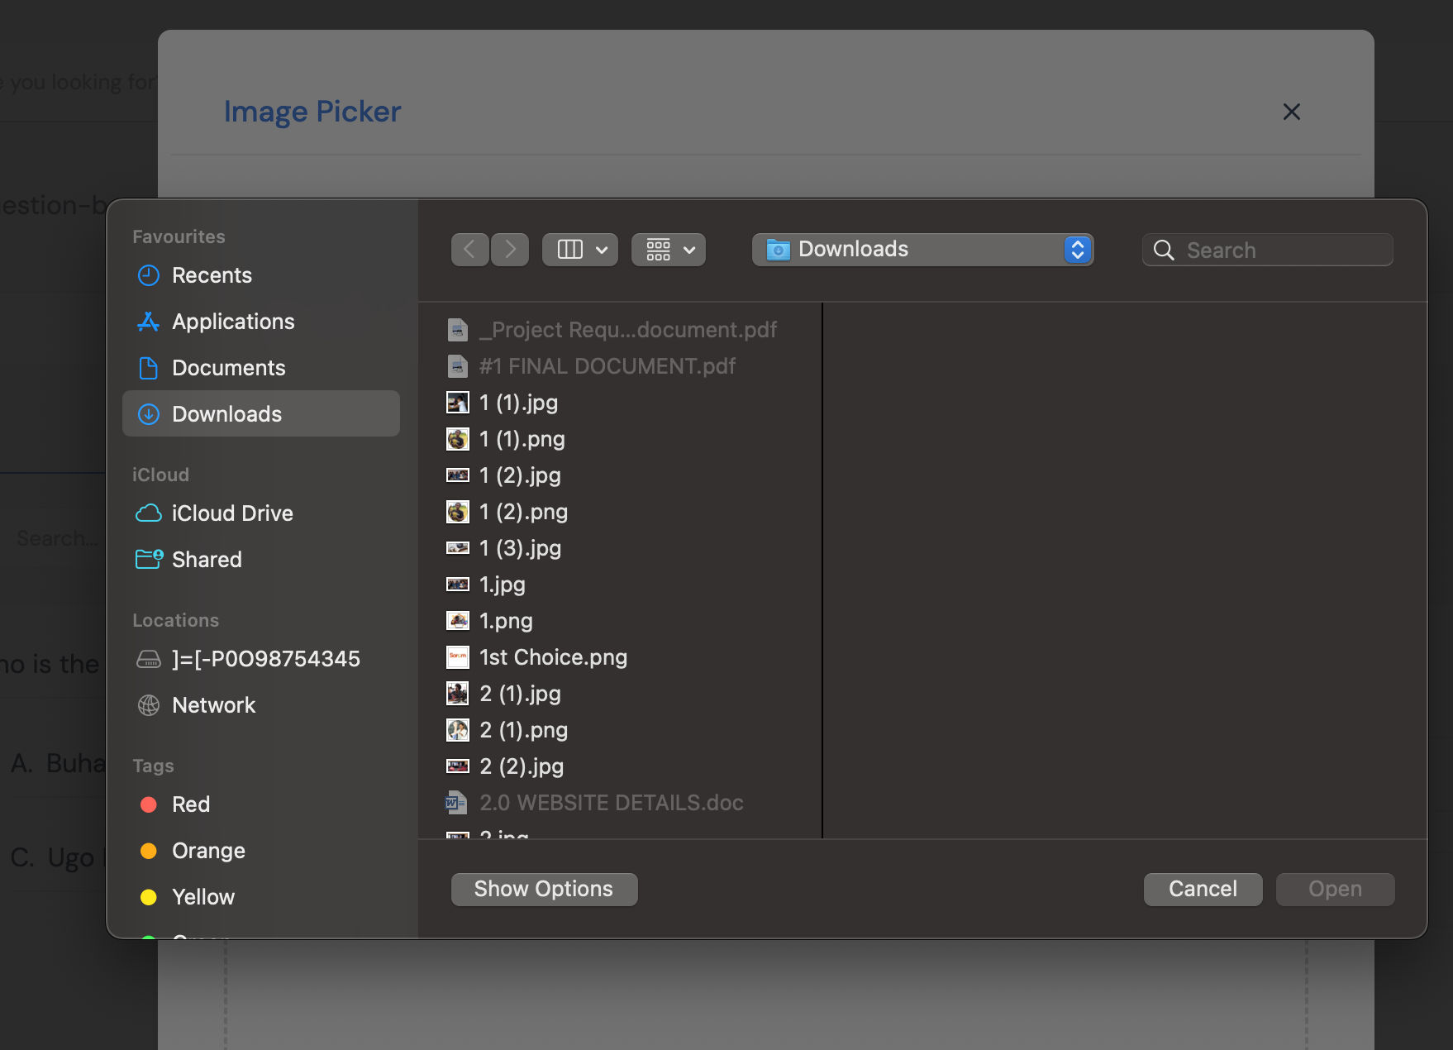Click the grid grouping icon
Image resolution: width=1453 pixels, height=1050 pixels.
tap(658, 250)
